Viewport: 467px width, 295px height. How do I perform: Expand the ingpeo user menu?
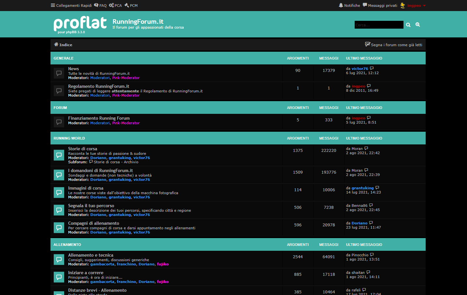(416, 6)
